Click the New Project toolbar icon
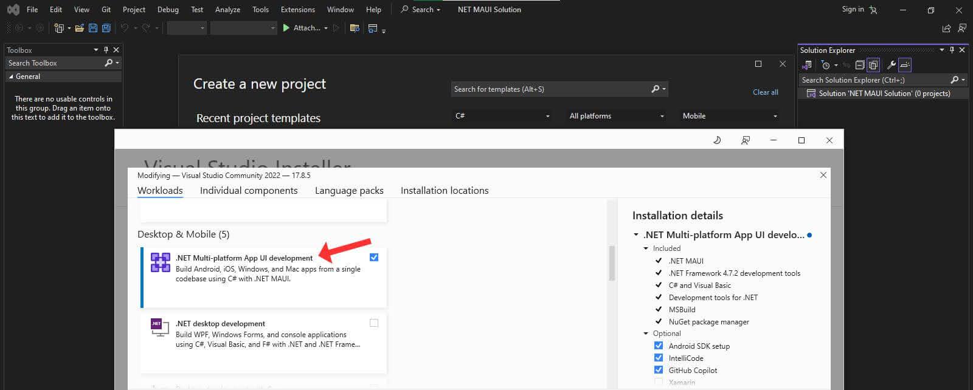This screenshot has width=973, height=390. [x=59, y=28]
